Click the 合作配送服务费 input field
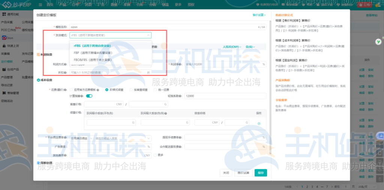Screen dimensions: 384x190 coord(225,146)
